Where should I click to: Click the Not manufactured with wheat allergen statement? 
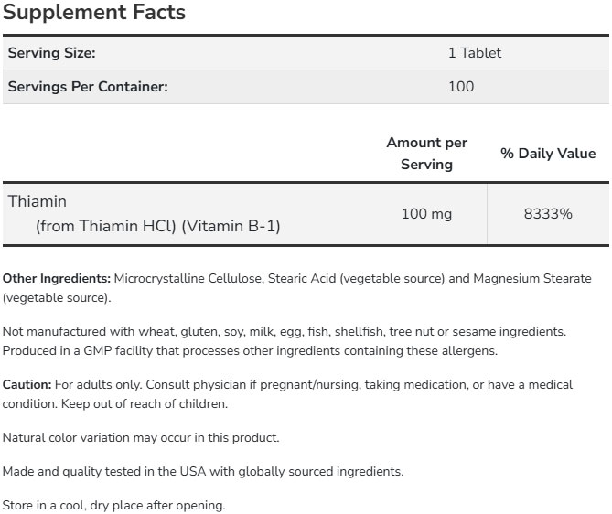coord(284,331)
